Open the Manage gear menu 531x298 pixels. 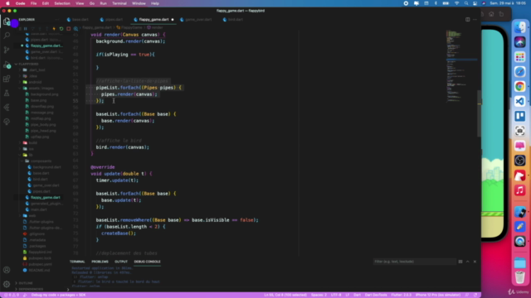(x=7, y=284)
